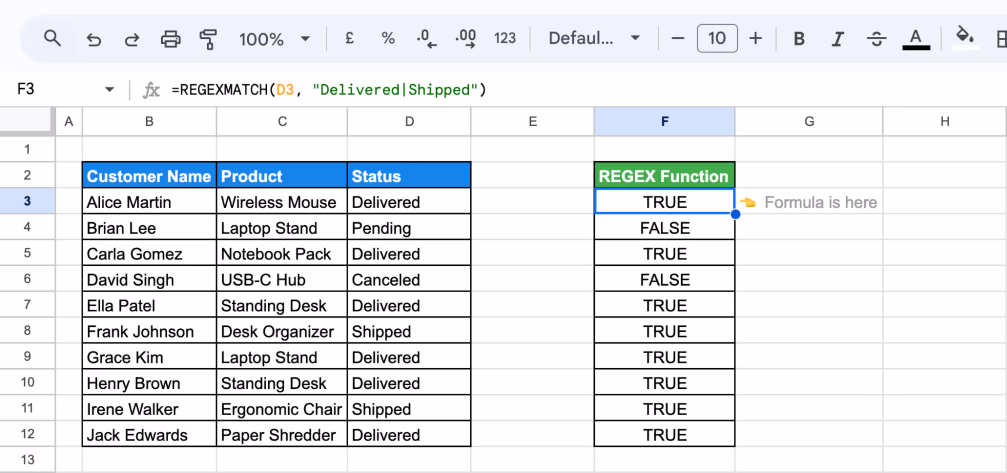Redo the last action

tap(131, 39)
